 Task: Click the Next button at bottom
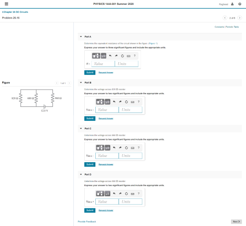[236, 222]
